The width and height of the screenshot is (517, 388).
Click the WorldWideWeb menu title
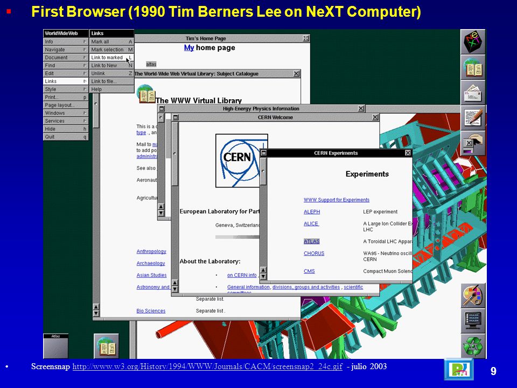coord(66,33)
